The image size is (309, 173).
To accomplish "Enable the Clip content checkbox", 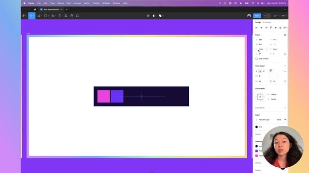I will pyautogui.click(x=256, y=59).
